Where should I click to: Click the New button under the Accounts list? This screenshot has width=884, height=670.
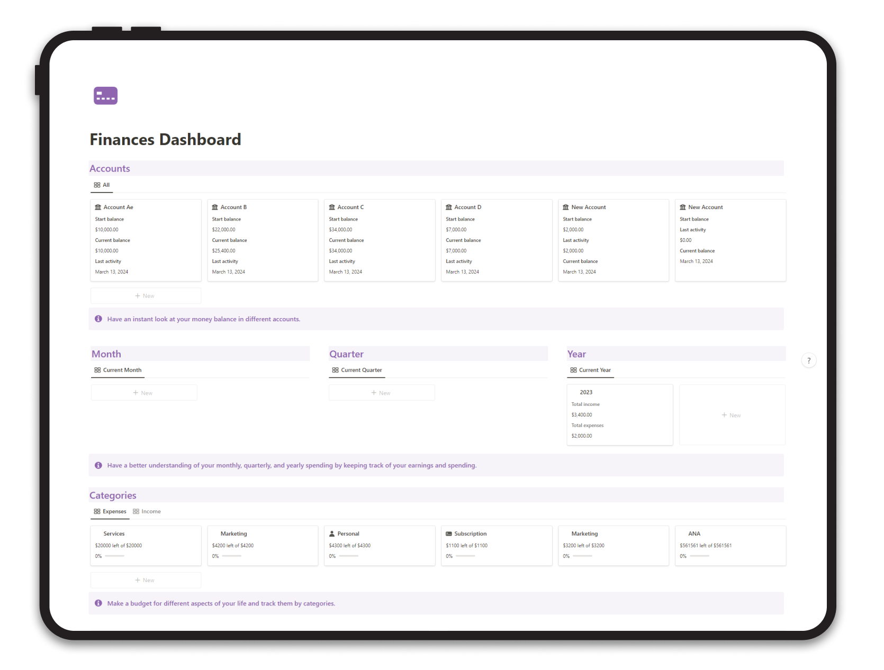tap(145, 295)
